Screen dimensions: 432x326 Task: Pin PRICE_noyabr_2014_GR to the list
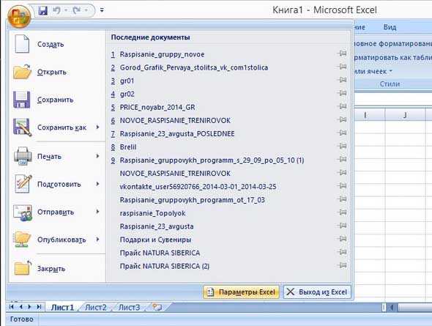(x=342, y=106)
